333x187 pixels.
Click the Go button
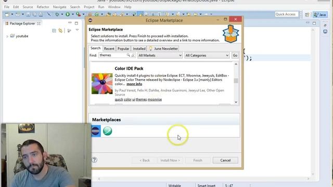click(235, 56)
